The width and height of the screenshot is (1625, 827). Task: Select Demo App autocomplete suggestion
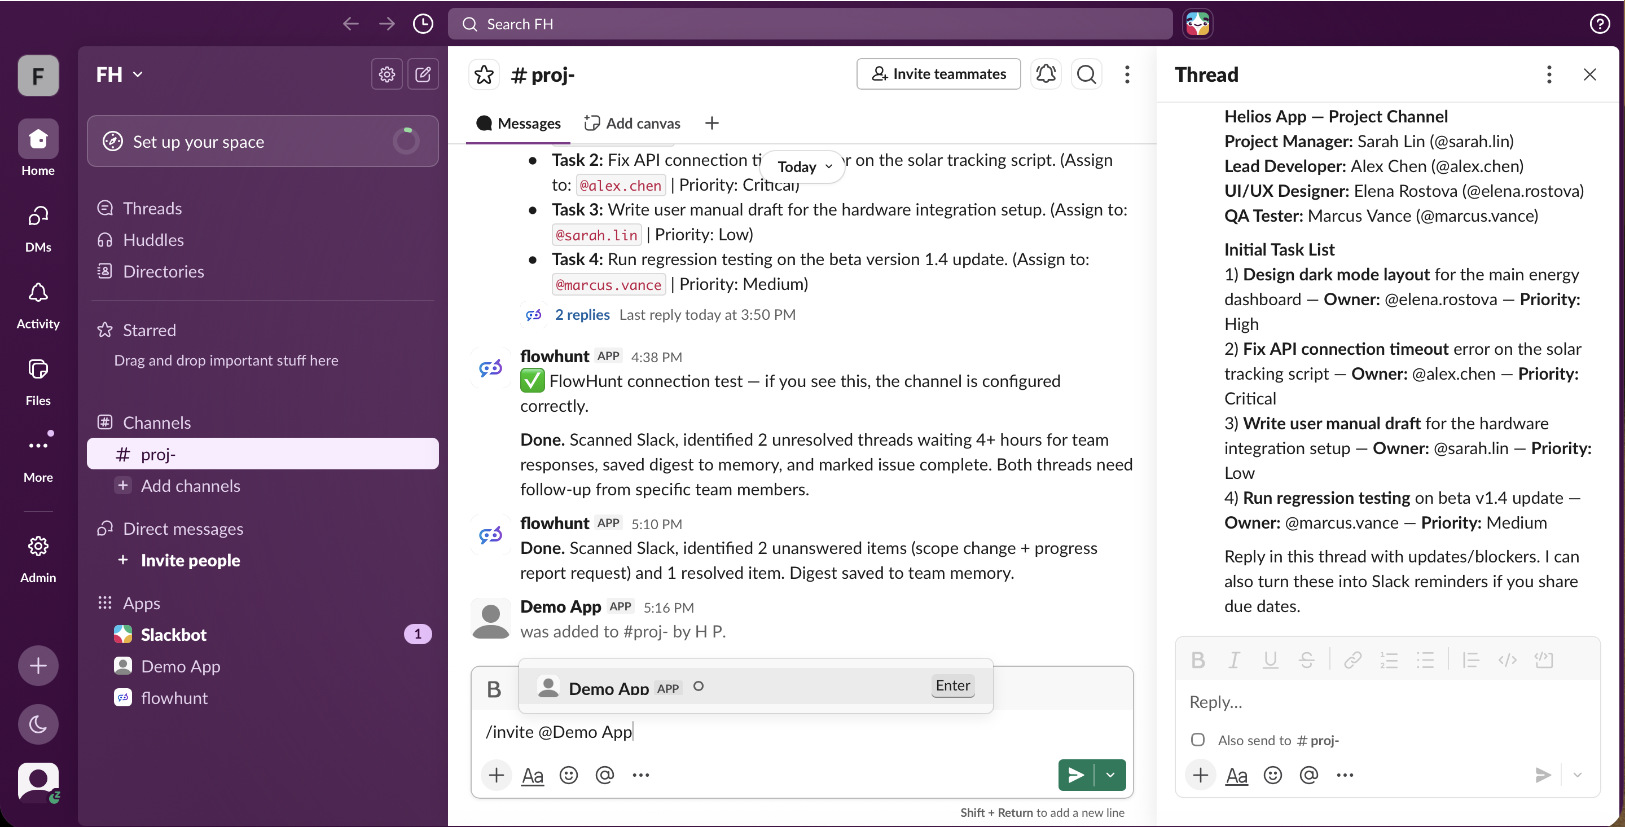click(755, 687)
